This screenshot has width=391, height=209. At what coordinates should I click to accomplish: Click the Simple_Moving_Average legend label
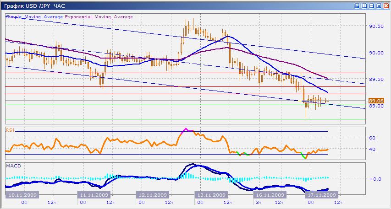(34, 16)
